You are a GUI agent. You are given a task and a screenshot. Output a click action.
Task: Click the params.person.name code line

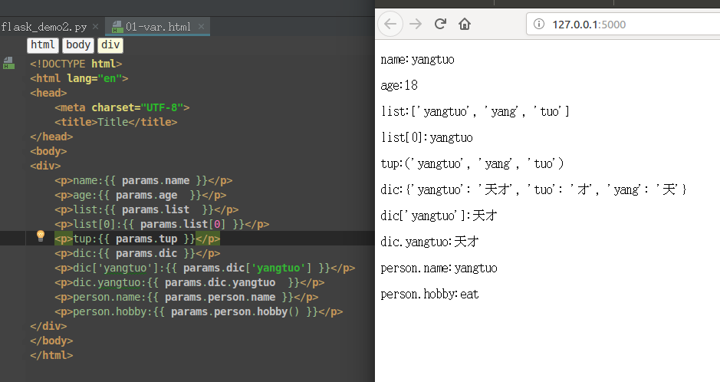click(x=186, y=297)
